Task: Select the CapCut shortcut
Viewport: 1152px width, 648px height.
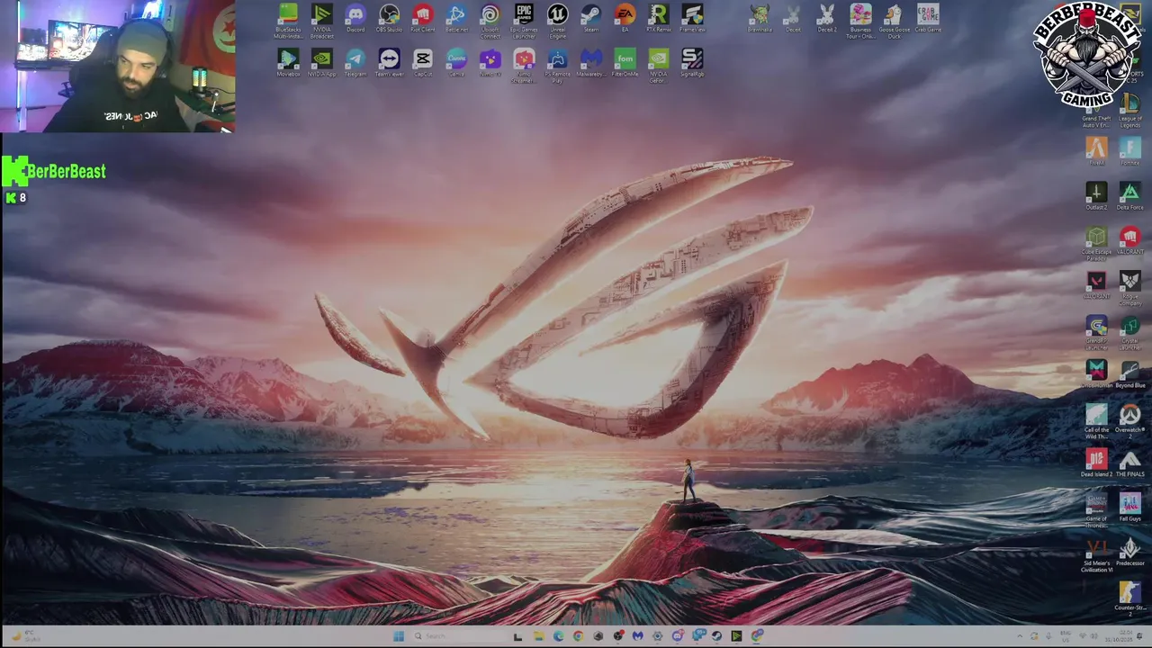Action: (422, 63)
